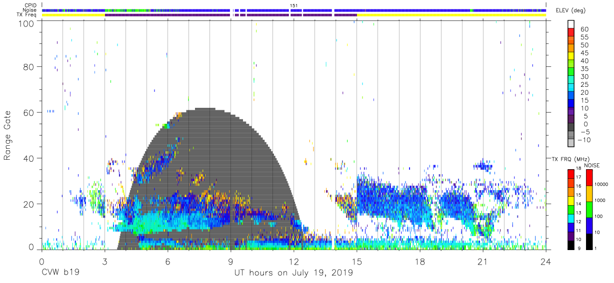Screen dimensions: 614x283
Task: Click x-axis tick label '21'
Action: point(482,261)
